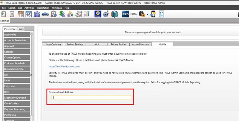Open the Purchasing preferences

[x=17, y=115]
